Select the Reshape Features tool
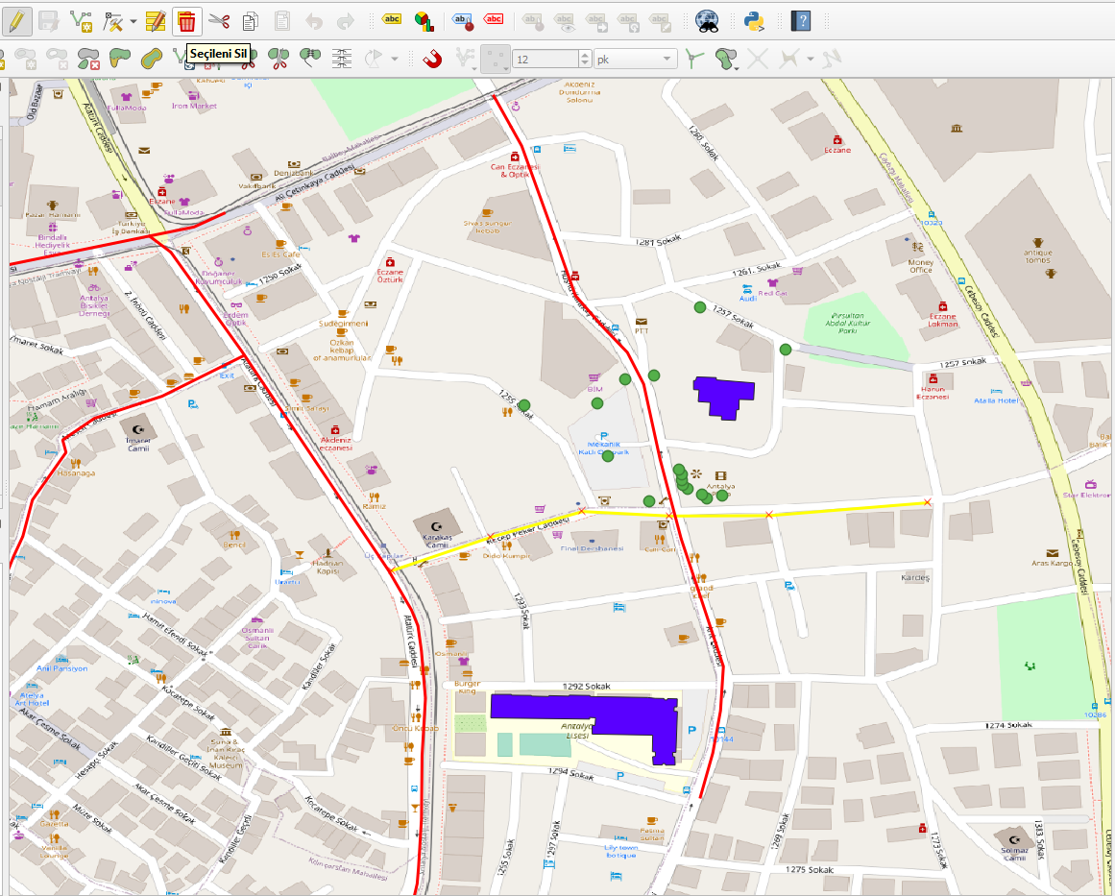 tap(119, 59)
